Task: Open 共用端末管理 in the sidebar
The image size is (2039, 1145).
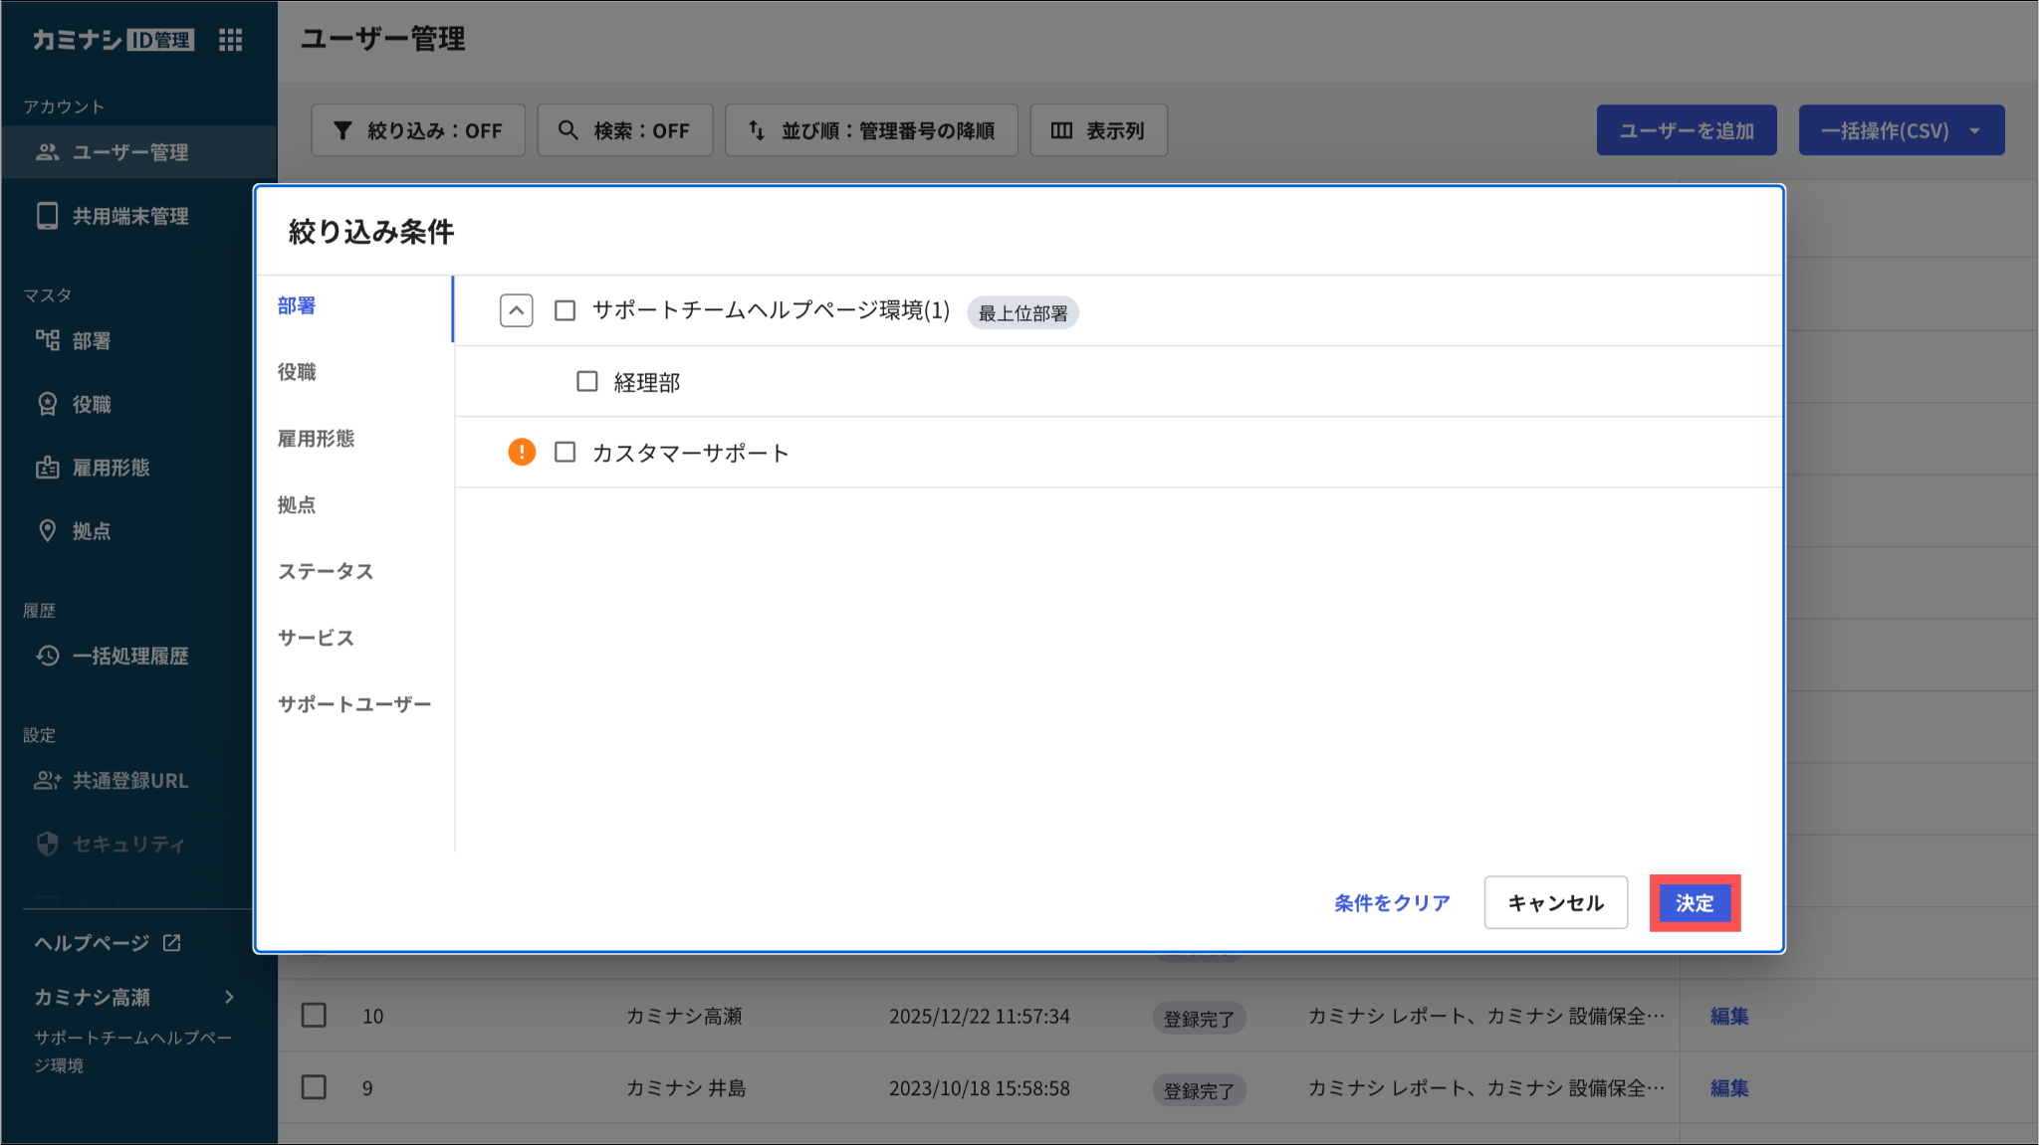Action: click(x=129, y=216)
